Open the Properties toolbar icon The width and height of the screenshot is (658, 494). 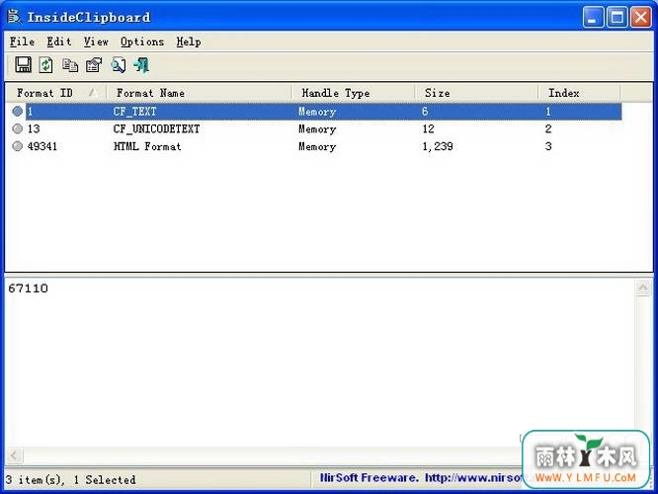(94, 65)
